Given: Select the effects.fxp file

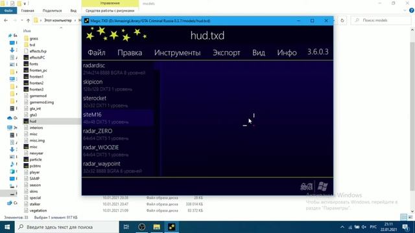Looking at the screenshot, I should tap(38, 51).
